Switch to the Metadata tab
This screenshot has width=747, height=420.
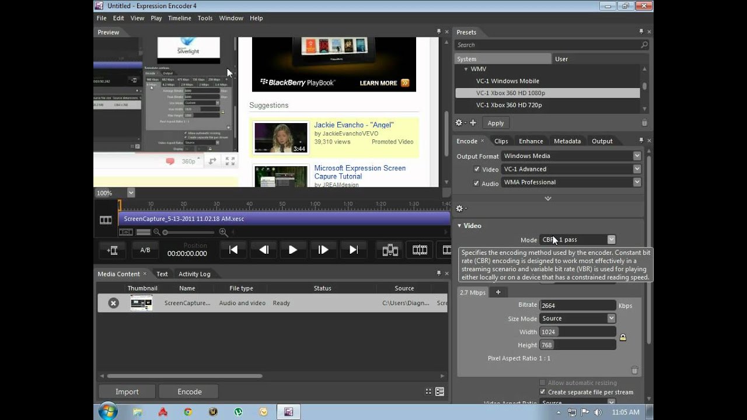click(567, 141)
